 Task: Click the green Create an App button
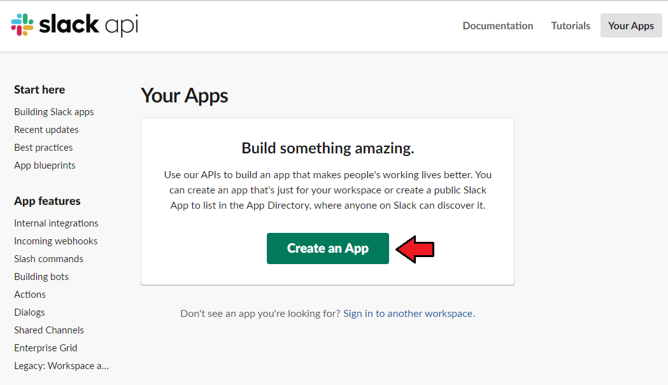327,248
